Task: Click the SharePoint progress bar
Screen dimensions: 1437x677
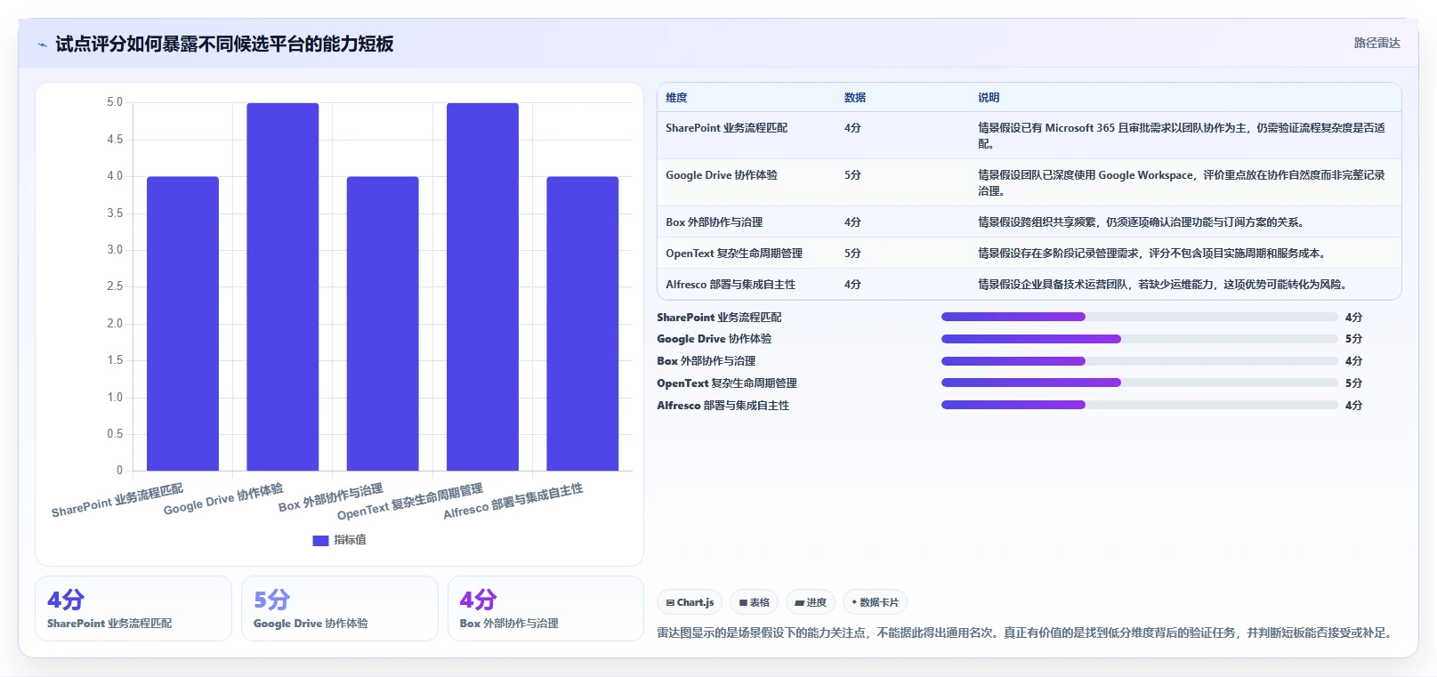Action: [1139, 317]
